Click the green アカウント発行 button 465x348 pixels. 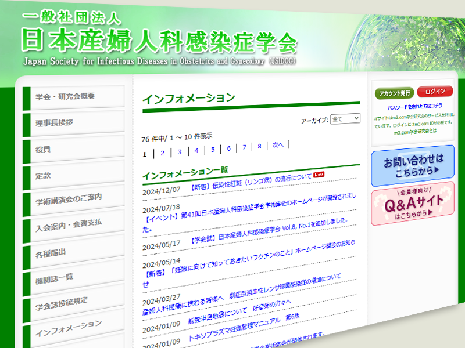(394, 93)
